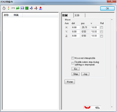Click the Z axis pos field
Screen dimensions: 117x112
point(85,36)
